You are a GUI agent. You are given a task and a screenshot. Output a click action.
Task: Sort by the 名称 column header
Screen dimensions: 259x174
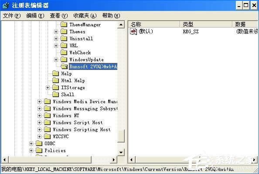pos(154,24)
